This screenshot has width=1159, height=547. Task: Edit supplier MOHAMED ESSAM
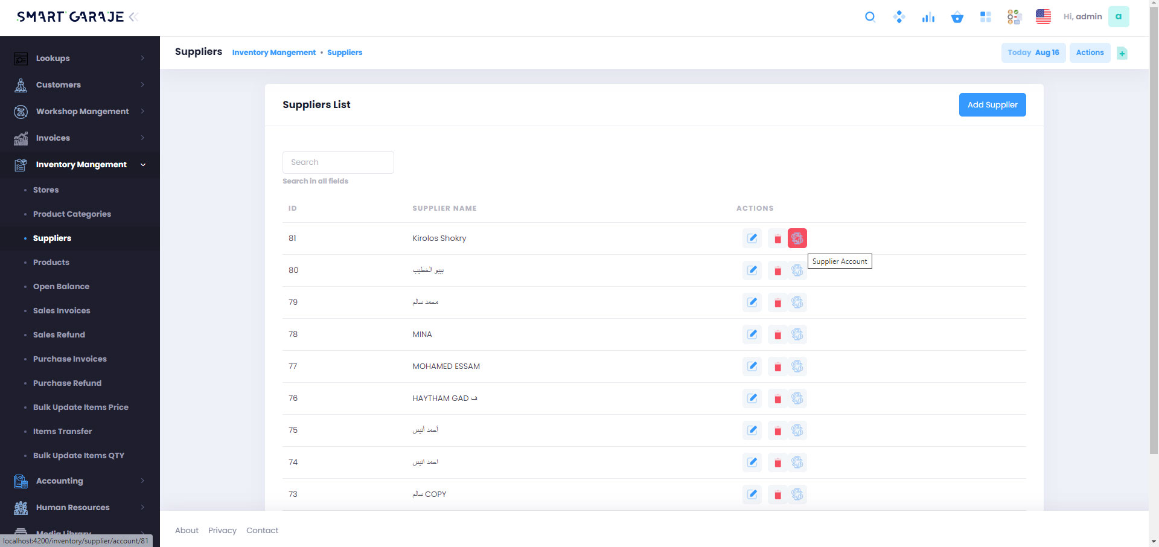coord(752,366)
